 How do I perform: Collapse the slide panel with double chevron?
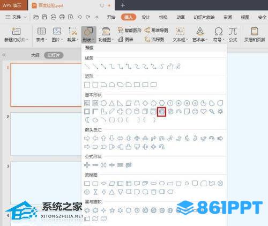(4, 55)
